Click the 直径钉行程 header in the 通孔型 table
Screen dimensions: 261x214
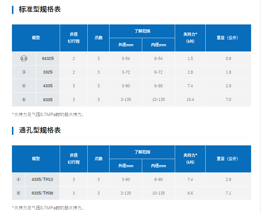coord(74,159)
